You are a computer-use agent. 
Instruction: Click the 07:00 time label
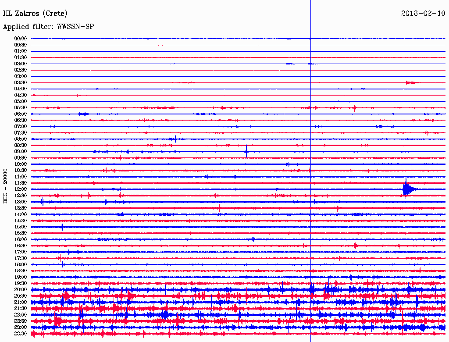pyautogui.click(x=21, y=126)
